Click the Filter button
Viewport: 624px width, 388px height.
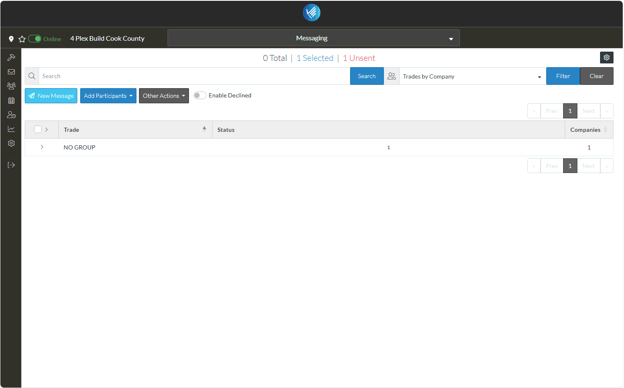point(563,76)
